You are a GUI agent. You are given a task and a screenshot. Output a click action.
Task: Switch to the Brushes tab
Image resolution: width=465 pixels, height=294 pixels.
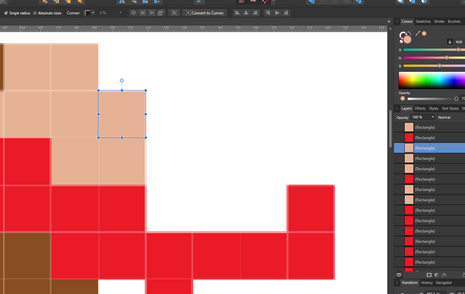pyautogui.click(x=454, y=21)
